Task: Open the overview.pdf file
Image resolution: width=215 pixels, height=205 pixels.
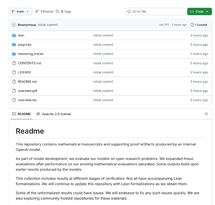Action: 28,91
